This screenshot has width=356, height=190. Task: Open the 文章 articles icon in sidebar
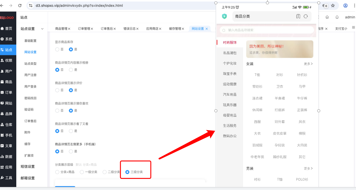click(x=2, y=146)
